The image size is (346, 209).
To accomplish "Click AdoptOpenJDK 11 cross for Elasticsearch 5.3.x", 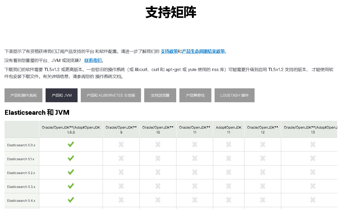I will (229, 186).
